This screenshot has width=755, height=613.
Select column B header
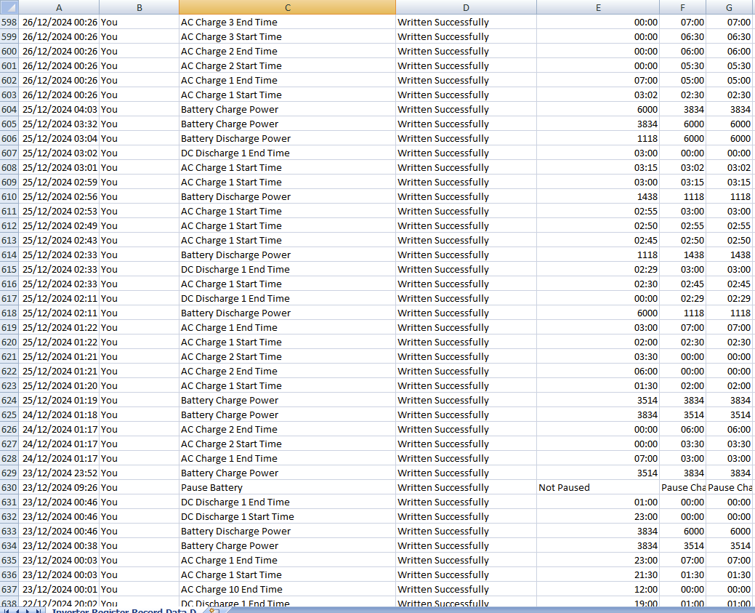tap(139, 7)
